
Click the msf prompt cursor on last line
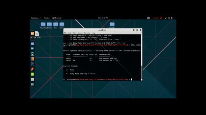132,80
